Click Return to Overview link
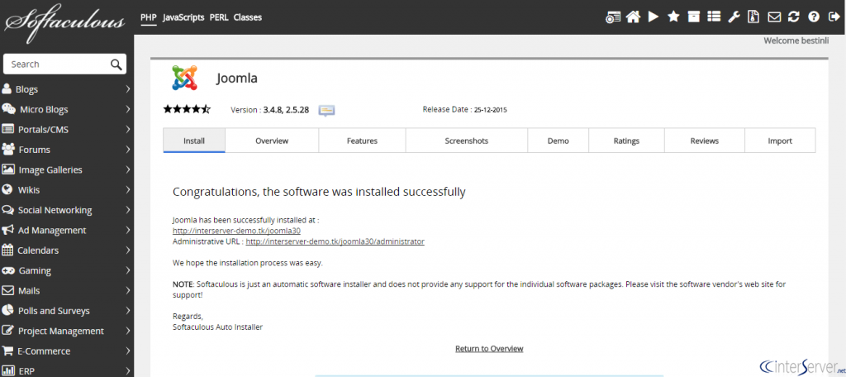 489,348
